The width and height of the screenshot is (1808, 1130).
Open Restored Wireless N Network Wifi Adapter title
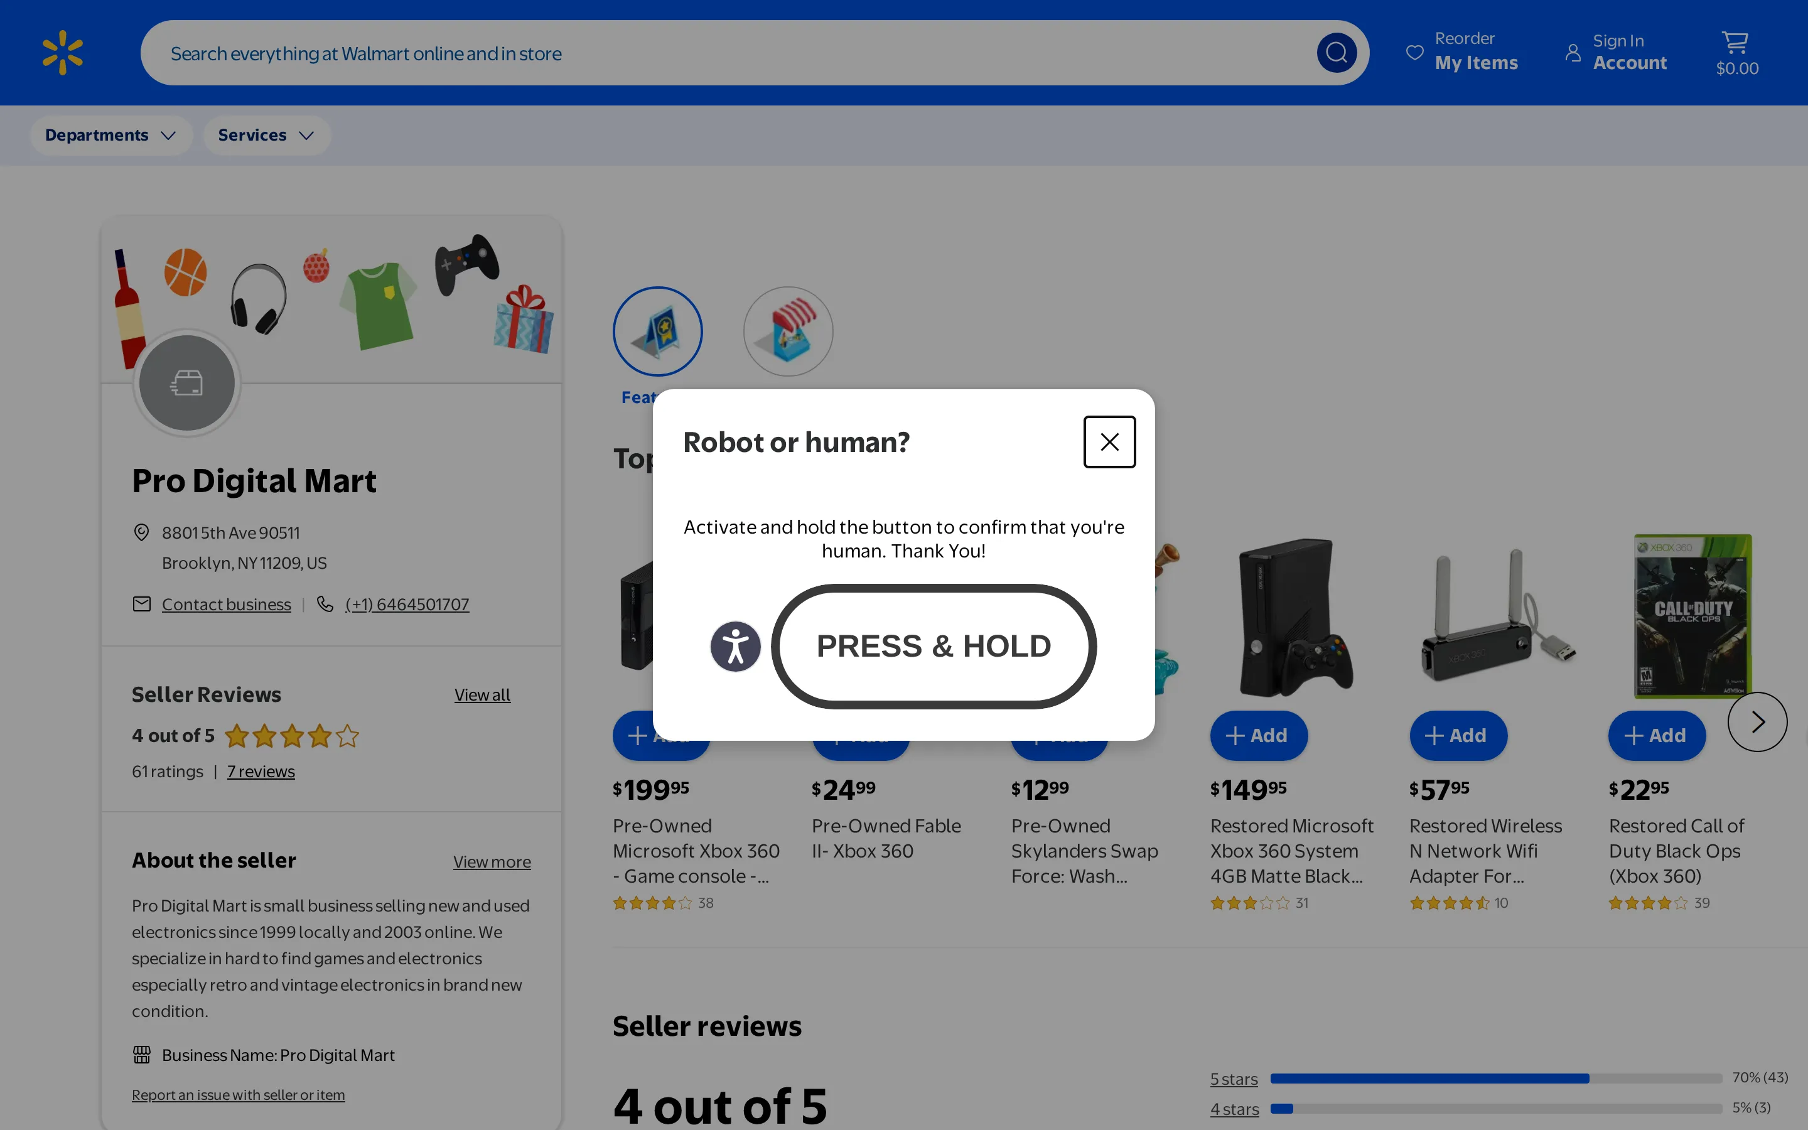point(1485,851)
